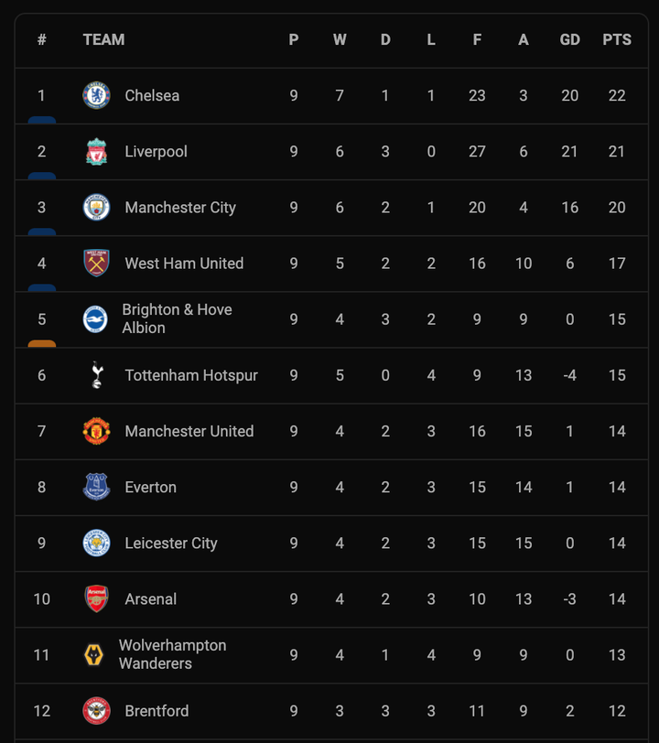The height and width of the screenshot is (743, 659).
Task: Click the Tottenham Hotspur cockerel crest
Action: tap(96, 375)
